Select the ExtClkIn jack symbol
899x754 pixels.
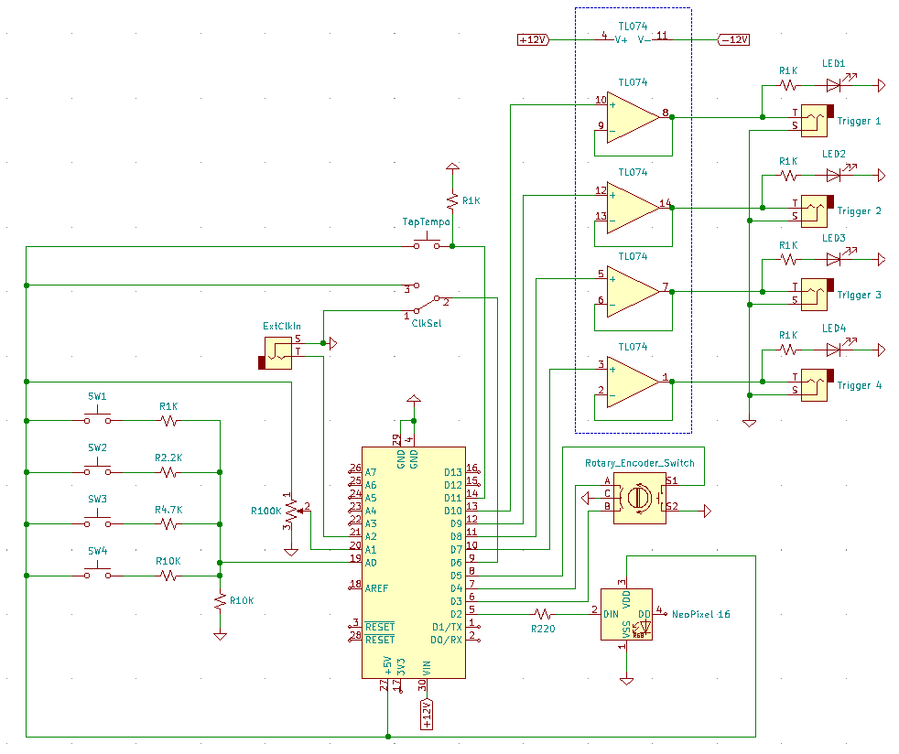point(279,352)
